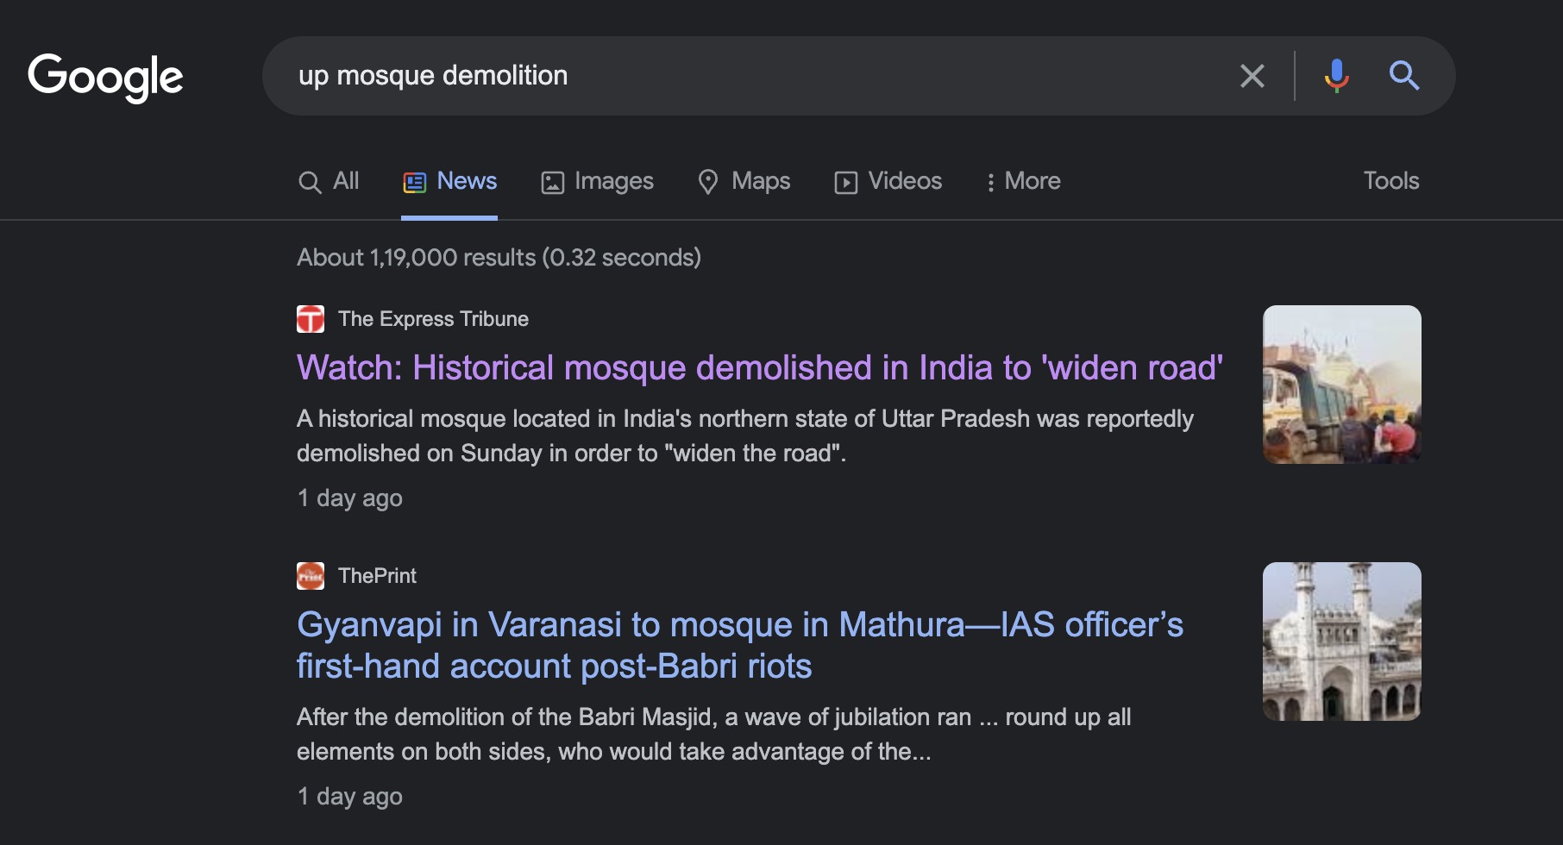Screen dimensions: 1563x845
Task: Start voice search with the microphone icon
Action: click(1336, 76)
